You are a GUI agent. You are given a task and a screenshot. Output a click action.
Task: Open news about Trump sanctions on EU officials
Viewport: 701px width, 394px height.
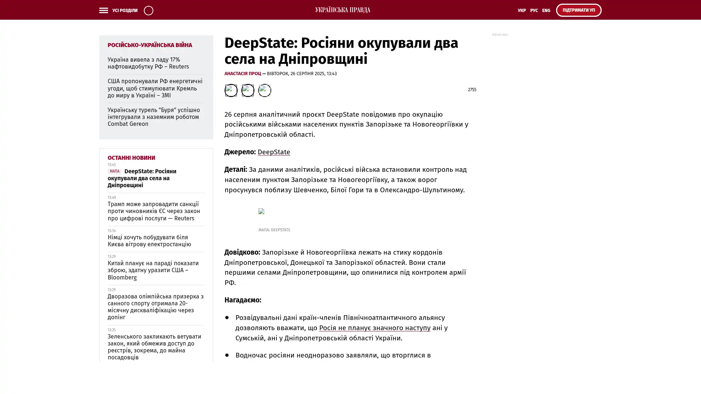pyautogui.click(x=154, y=211)
